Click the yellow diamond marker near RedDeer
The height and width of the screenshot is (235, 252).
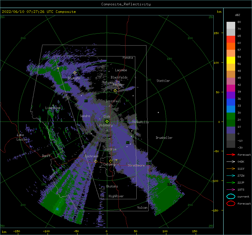(115, 91)
